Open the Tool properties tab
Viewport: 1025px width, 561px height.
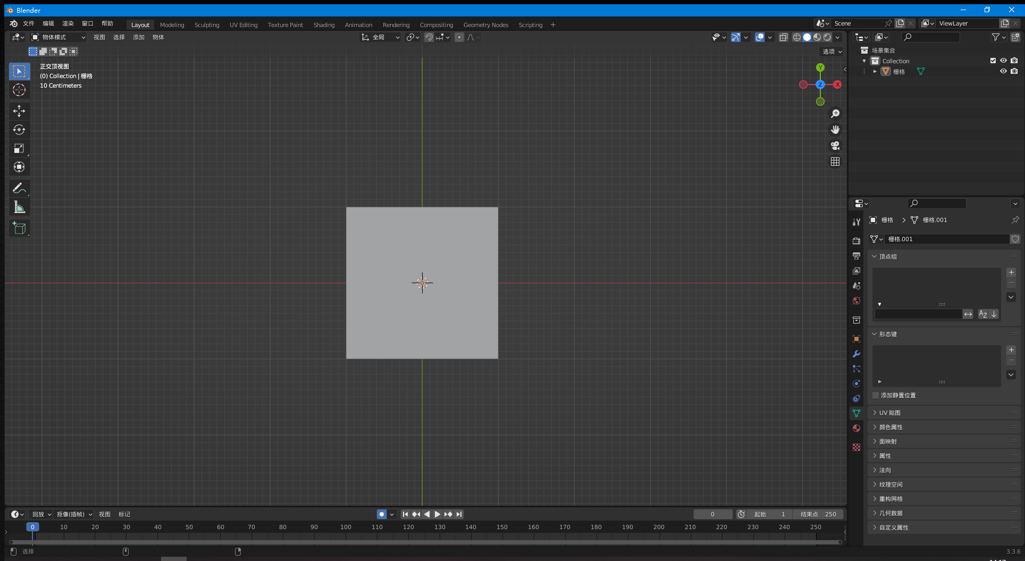click(856, 222)
